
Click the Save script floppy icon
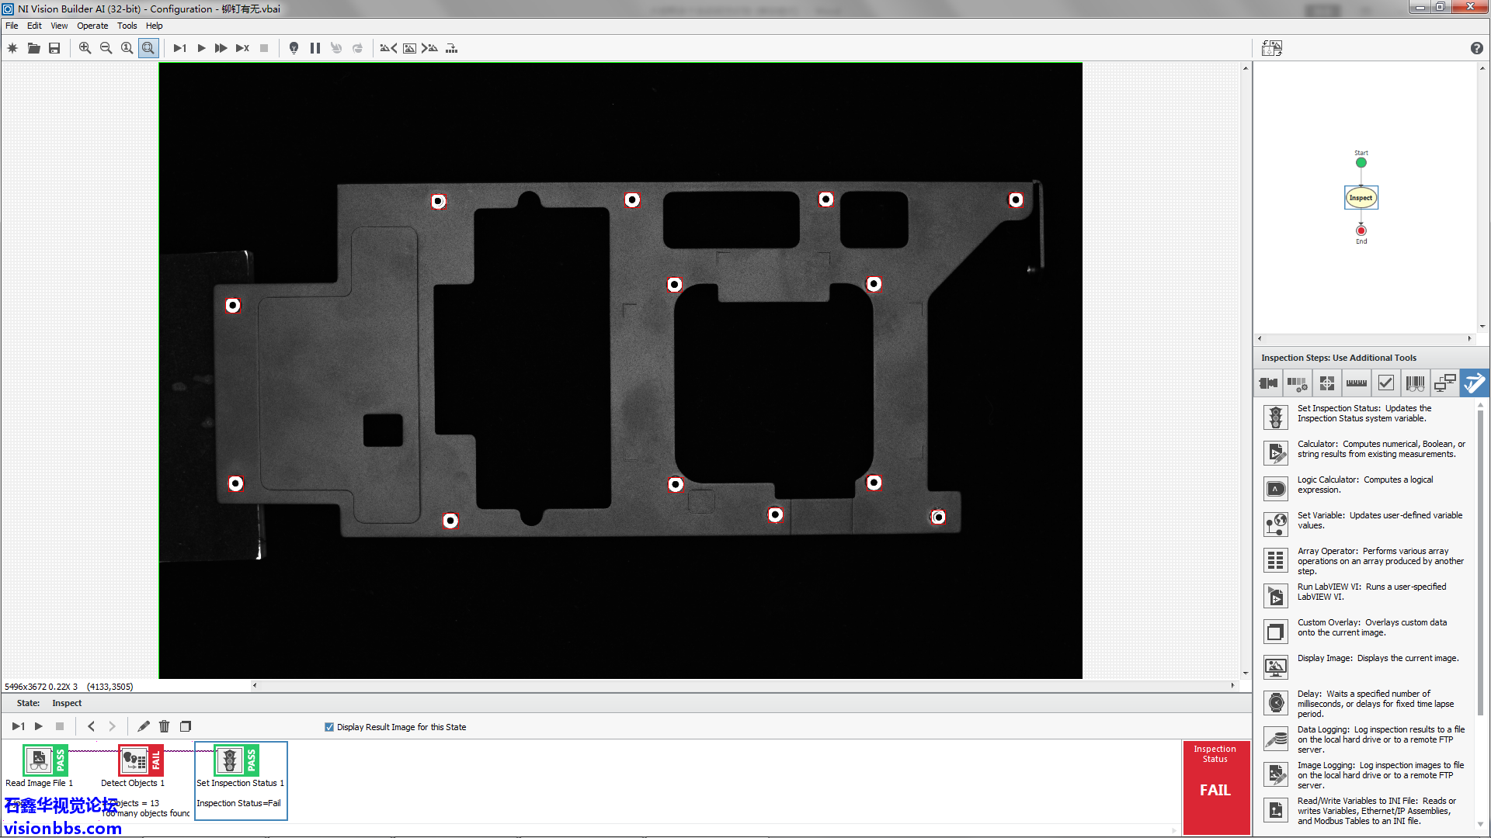click(54, 48)
